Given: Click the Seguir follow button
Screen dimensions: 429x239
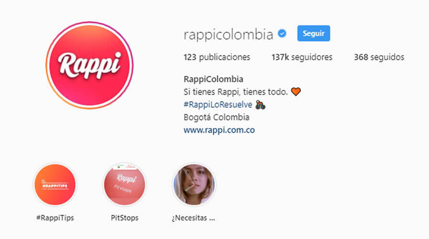Looking at the screenshot, I should [x=314, y=33].
